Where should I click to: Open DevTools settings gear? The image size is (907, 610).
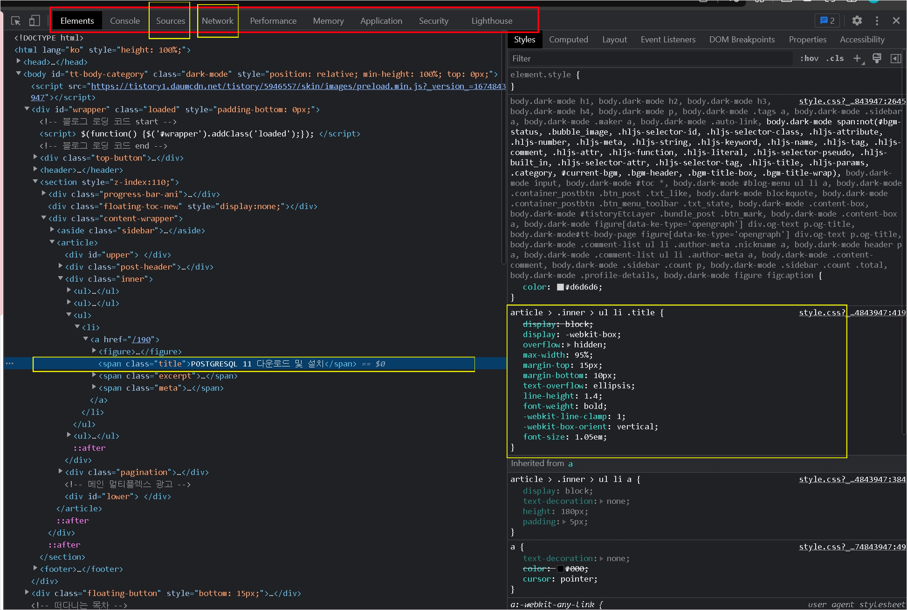(857, 20)
